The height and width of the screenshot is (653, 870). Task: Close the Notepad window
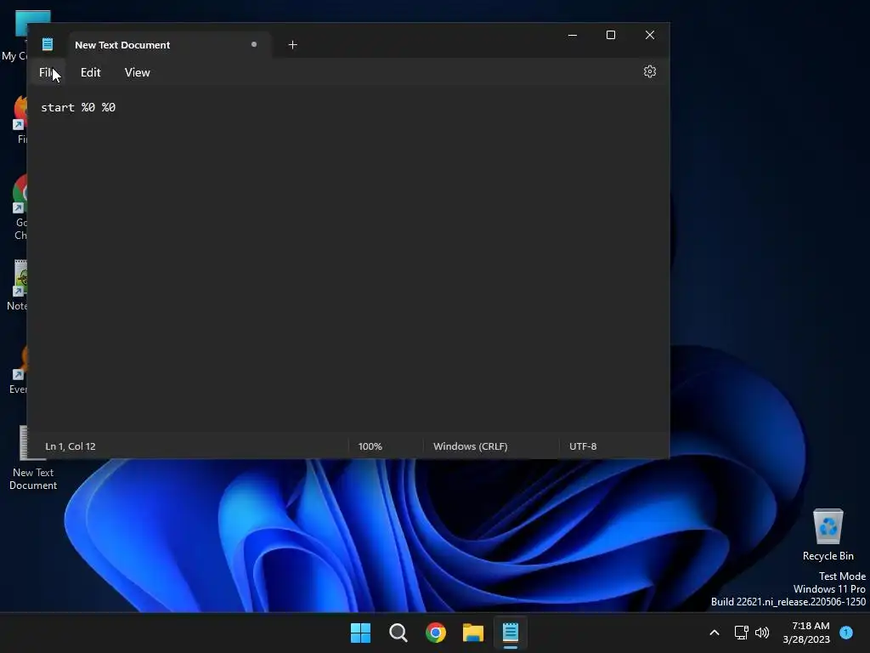click(650, 35)
